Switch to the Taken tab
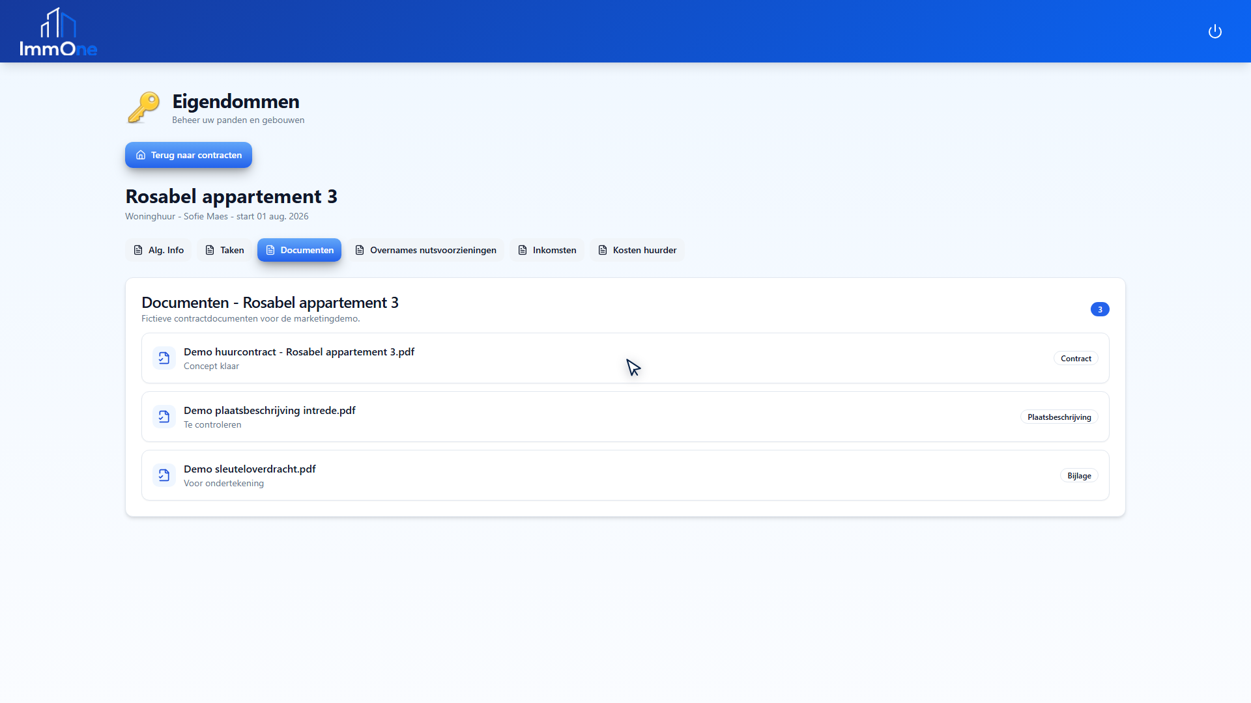This screenshot has width=1251, height=703. point(224,250)
